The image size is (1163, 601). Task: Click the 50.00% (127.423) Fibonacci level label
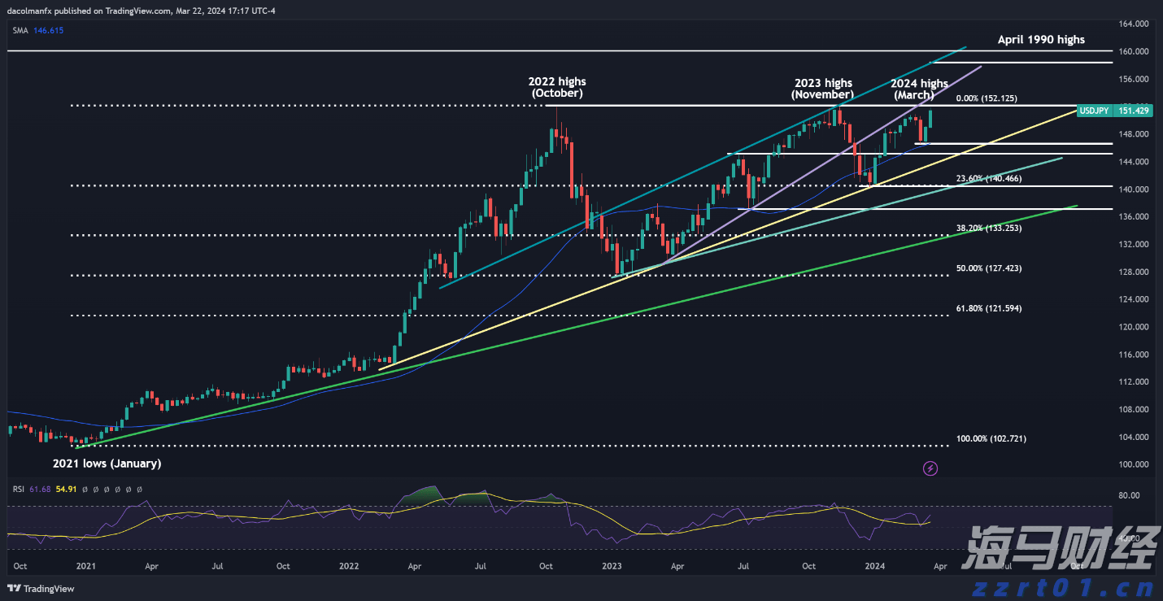988,268
